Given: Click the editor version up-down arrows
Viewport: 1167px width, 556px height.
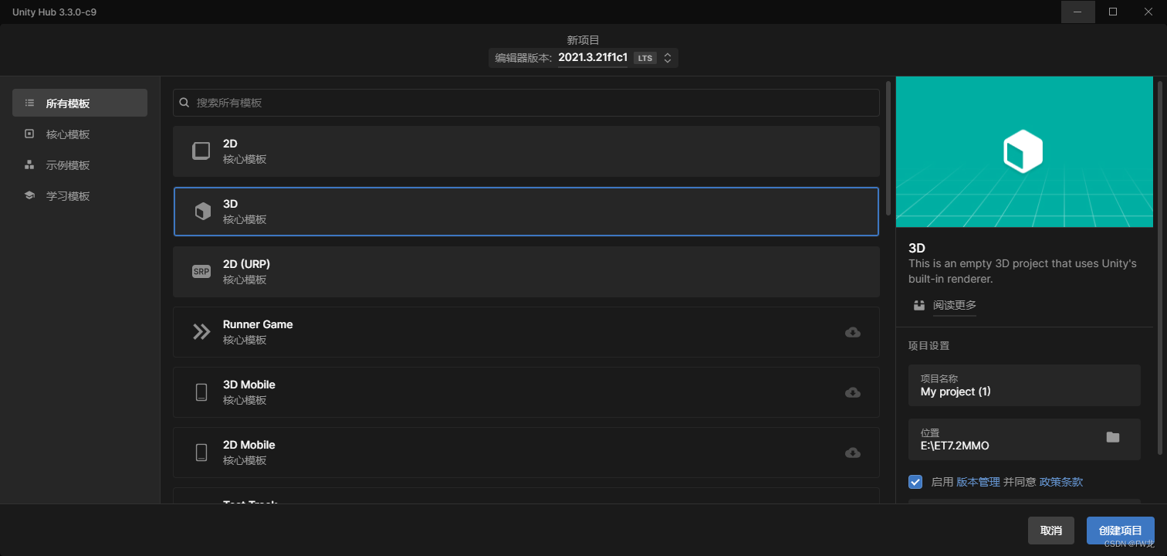Looking at the screenshot, I should 668,58.
